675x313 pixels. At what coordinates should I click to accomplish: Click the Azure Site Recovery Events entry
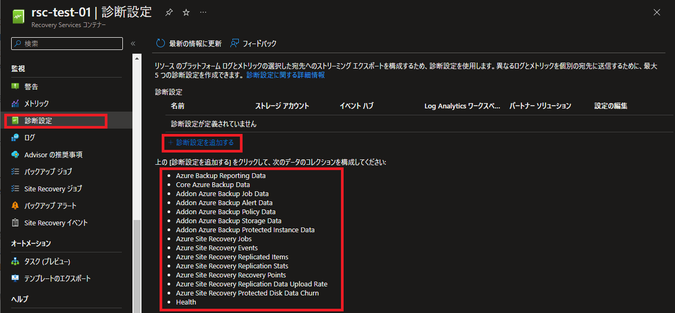tap(217, 248)
